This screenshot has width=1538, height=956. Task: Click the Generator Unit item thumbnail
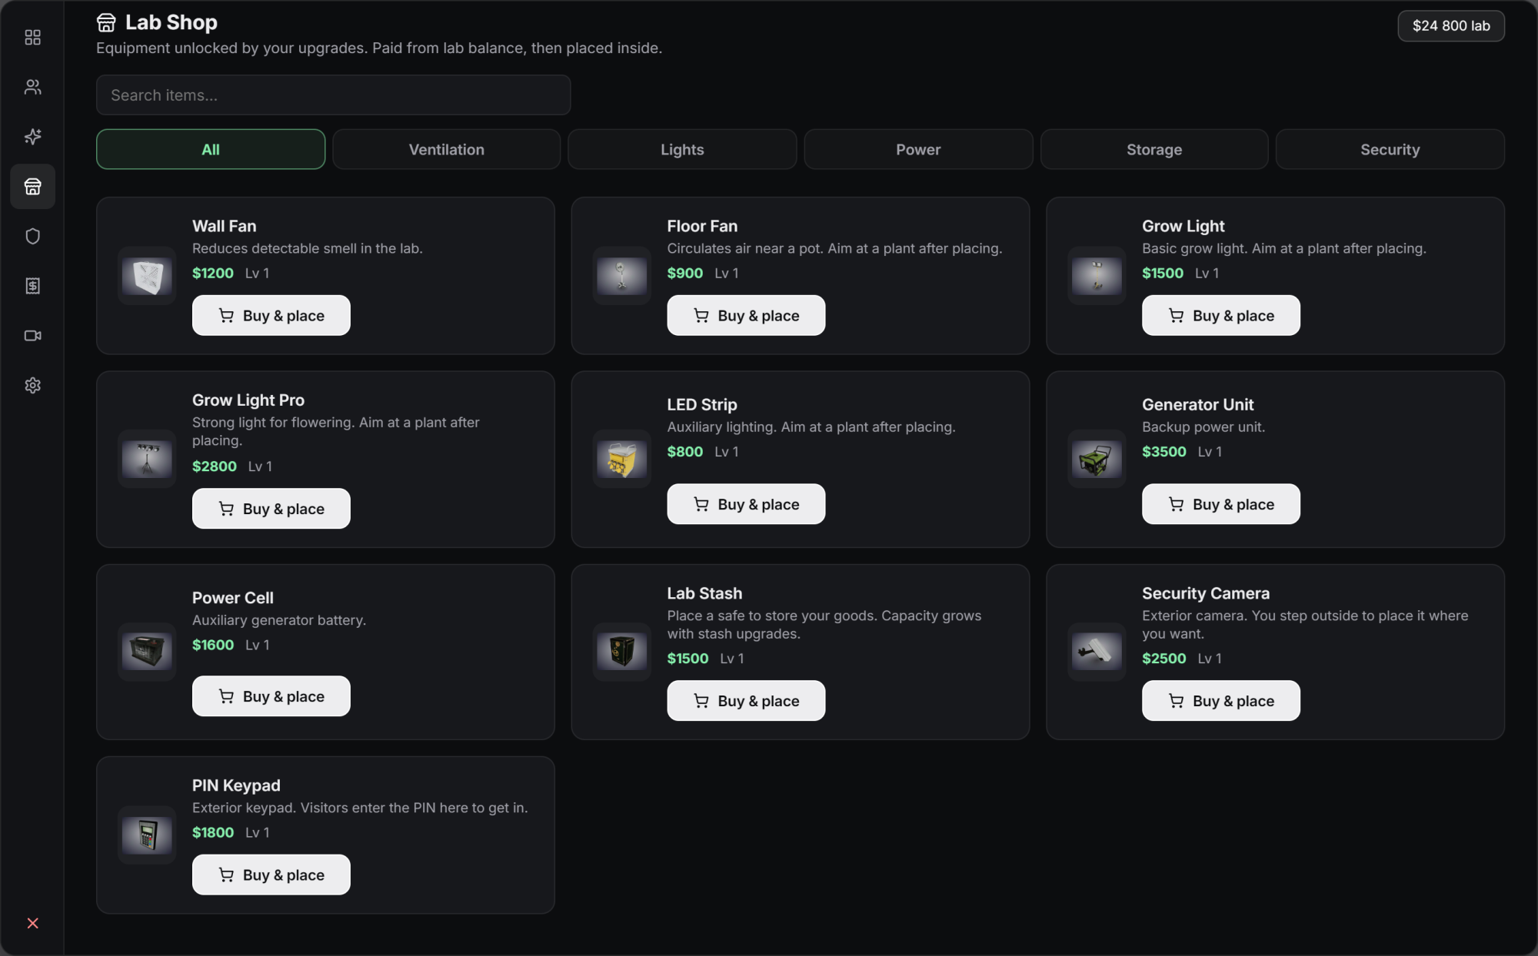click(1097, 459)
